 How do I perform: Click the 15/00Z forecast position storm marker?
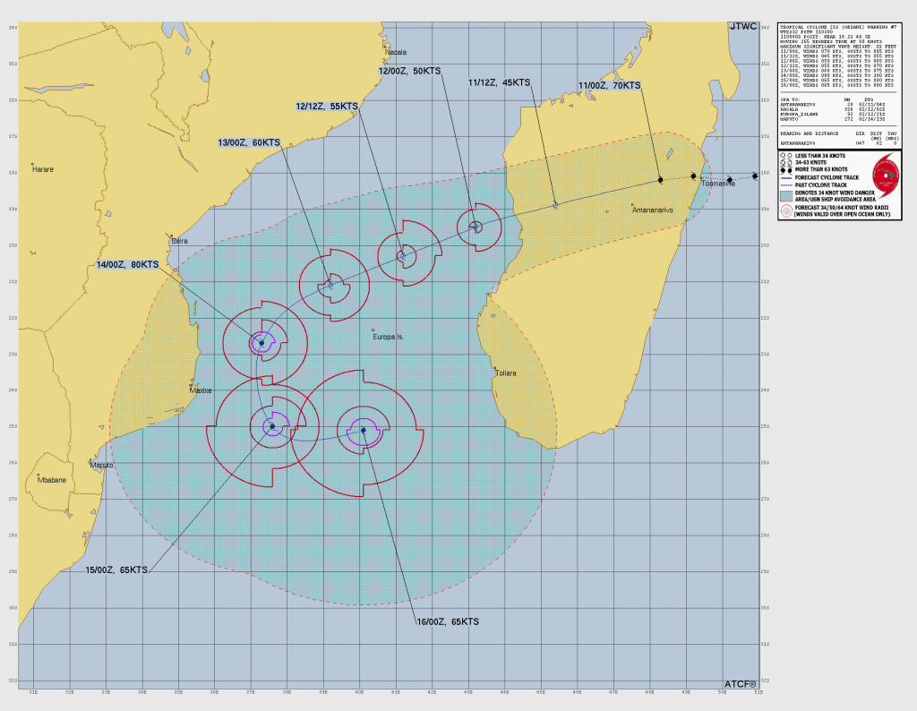point(272,426)
